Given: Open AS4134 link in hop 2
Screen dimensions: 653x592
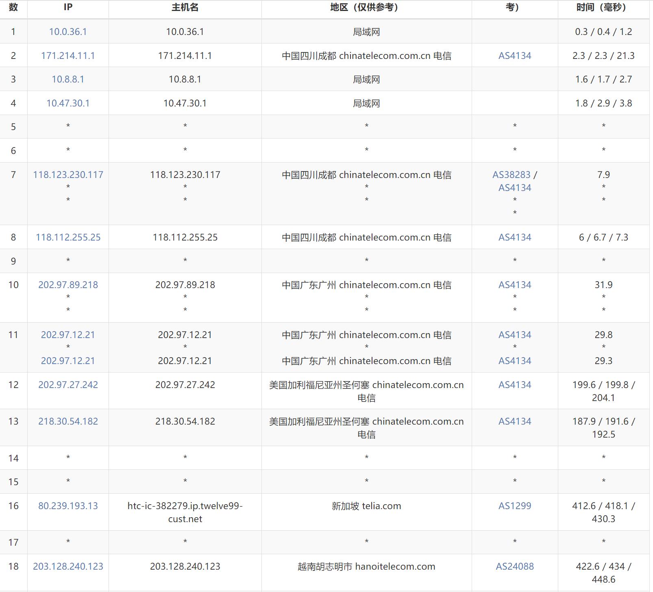Looking at the screenshot, I should (515, 56).
